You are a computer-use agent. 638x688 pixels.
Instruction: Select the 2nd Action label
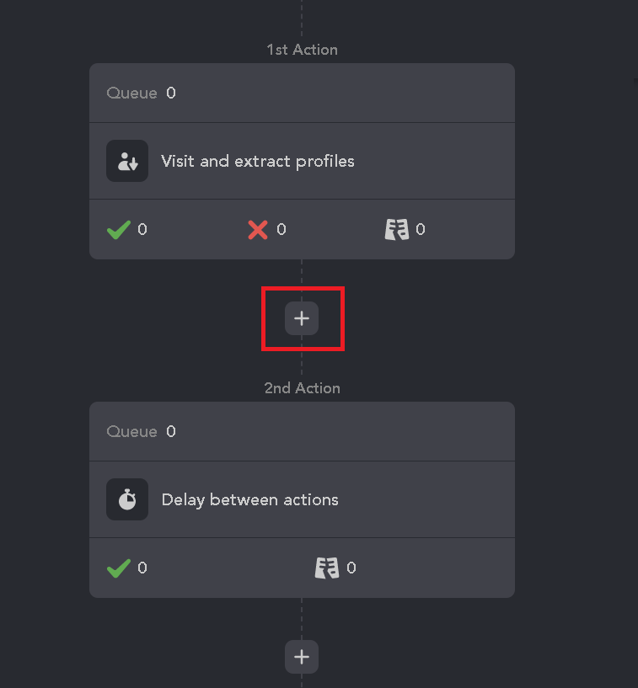(302, 388)
